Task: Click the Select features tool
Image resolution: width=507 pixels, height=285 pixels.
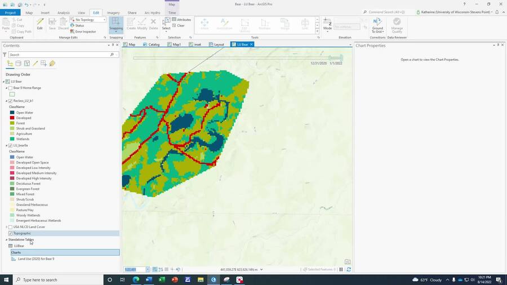Action: 166,24
